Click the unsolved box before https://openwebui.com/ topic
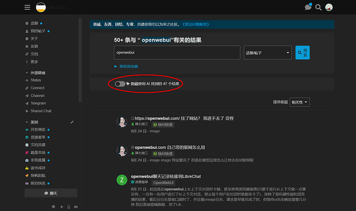This screenshot has width=356, height=211. coord(133,118)
